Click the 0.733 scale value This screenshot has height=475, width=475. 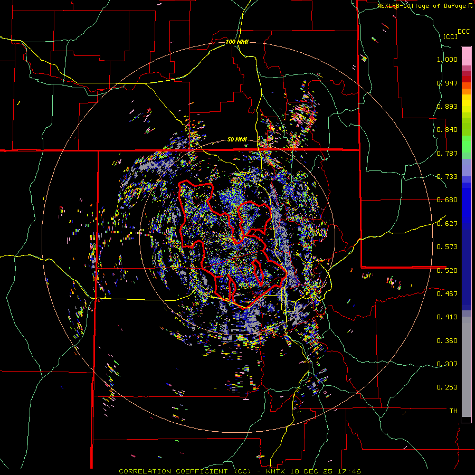pyautogui.click(x=447, y=177)
